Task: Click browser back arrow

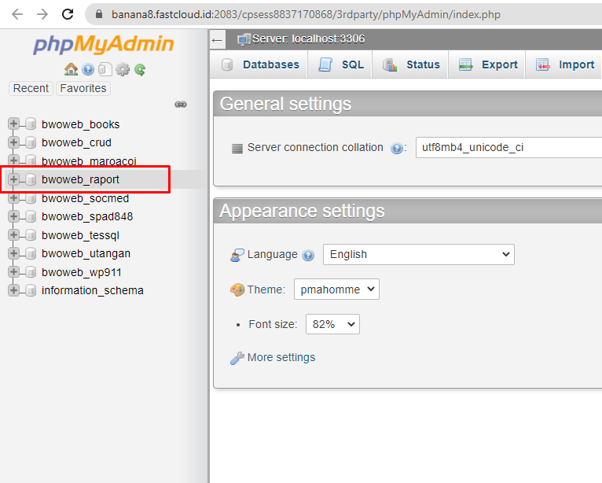Action: (x=17, y=14)
